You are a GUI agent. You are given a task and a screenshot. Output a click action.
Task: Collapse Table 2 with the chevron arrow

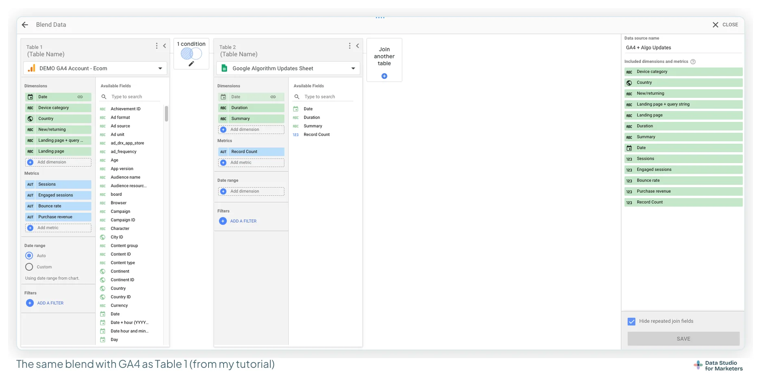[x=358, y=46]
